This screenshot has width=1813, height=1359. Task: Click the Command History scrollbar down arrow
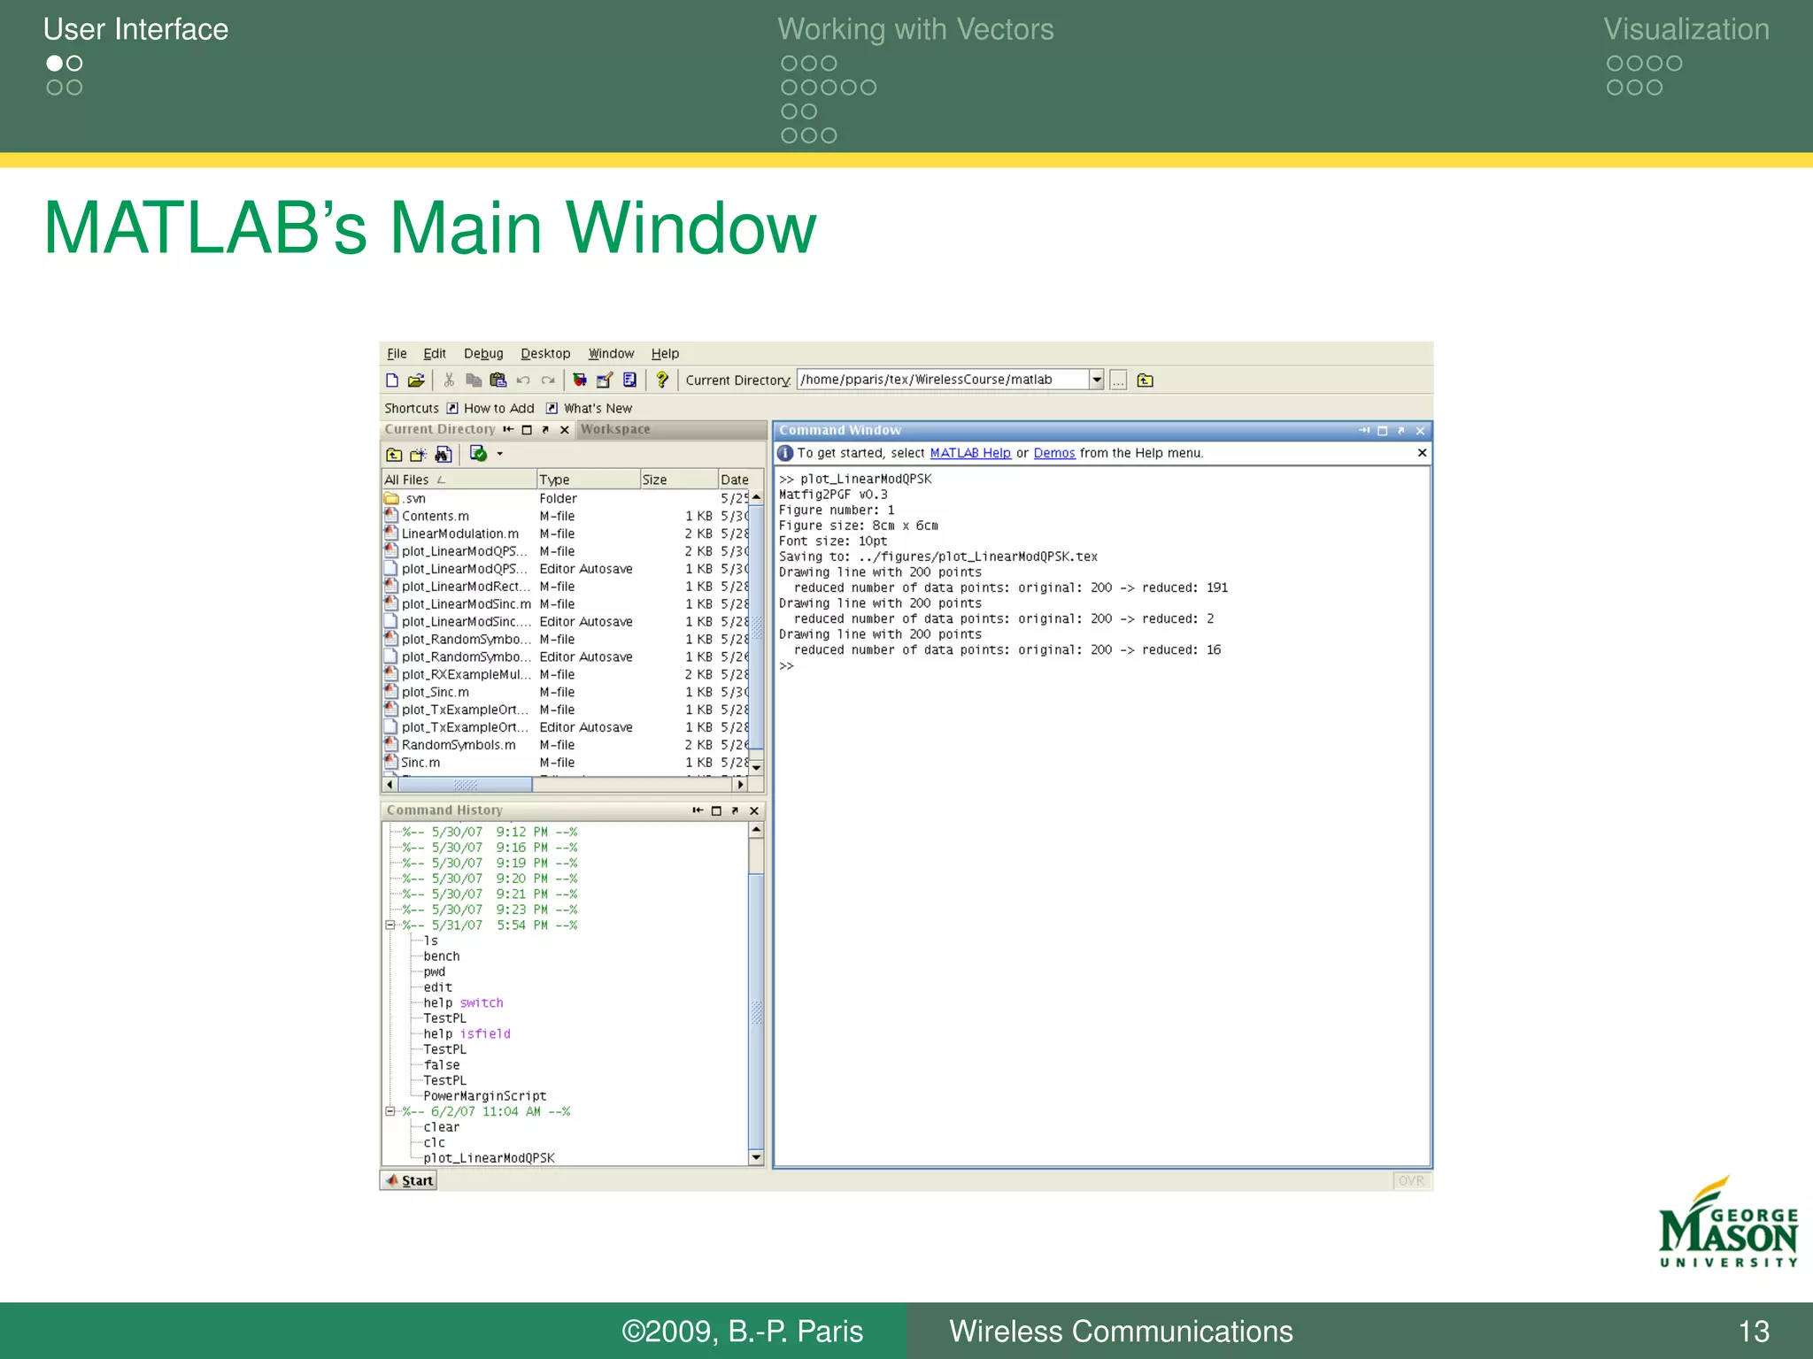pyautogui.click(x=756, y=1156)
